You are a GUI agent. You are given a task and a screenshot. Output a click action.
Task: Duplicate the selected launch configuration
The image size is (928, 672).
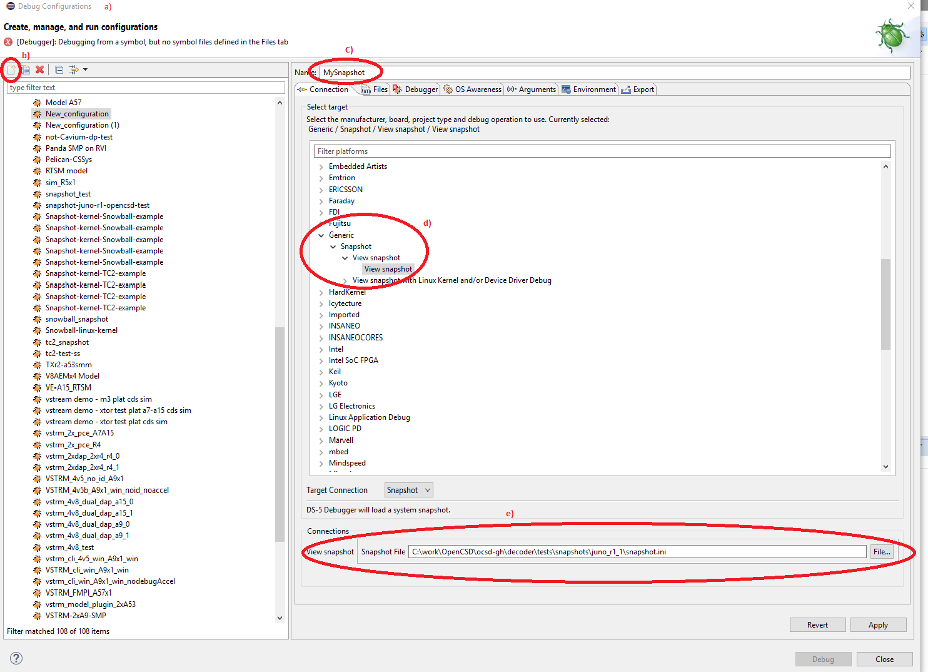click(x=26, y=70)
